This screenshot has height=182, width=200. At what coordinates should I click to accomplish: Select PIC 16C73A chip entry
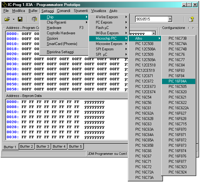pos(145,178)
